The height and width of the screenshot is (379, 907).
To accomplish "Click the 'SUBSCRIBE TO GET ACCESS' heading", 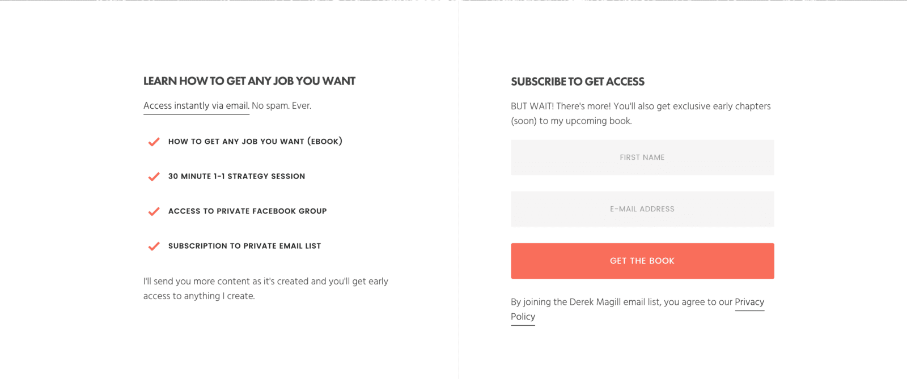I will [x=577, y=82].
